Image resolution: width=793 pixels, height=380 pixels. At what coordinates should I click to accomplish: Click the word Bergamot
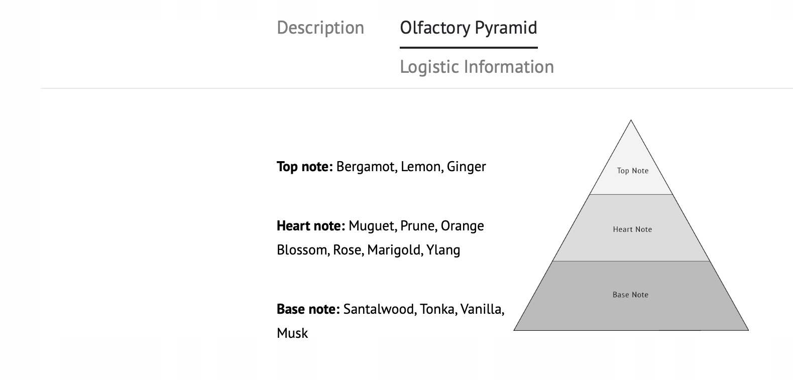(366, 167)
